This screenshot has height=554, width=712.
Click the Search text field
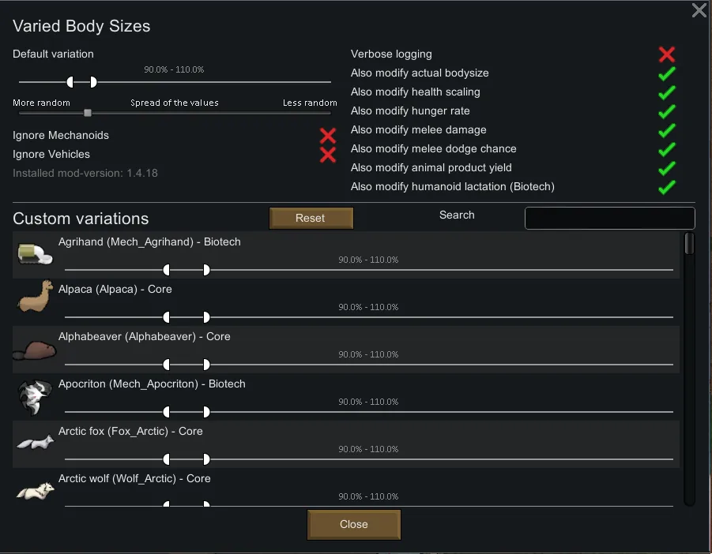[x=609, y=219]
